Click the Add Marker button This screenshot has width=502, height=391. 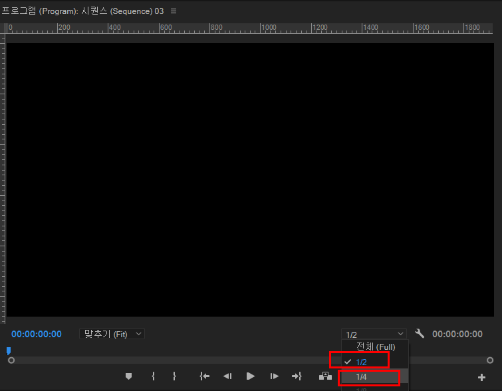(129, 376)
